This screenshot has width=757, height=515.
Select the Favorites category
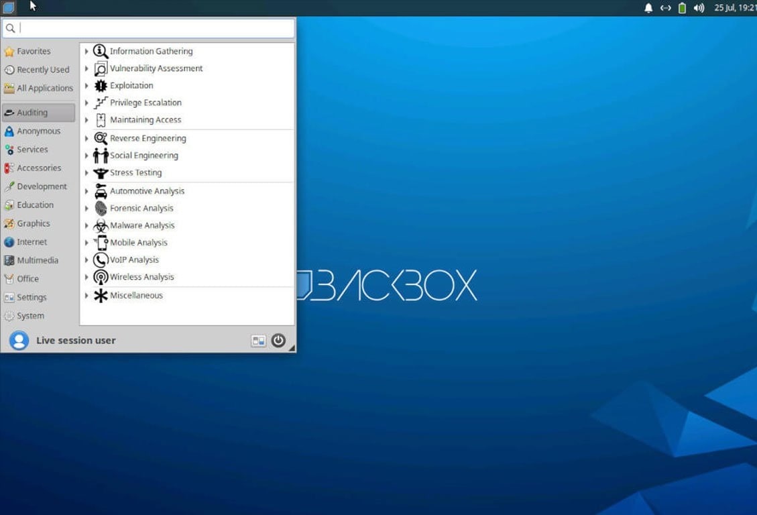click(x=33, y=51)
